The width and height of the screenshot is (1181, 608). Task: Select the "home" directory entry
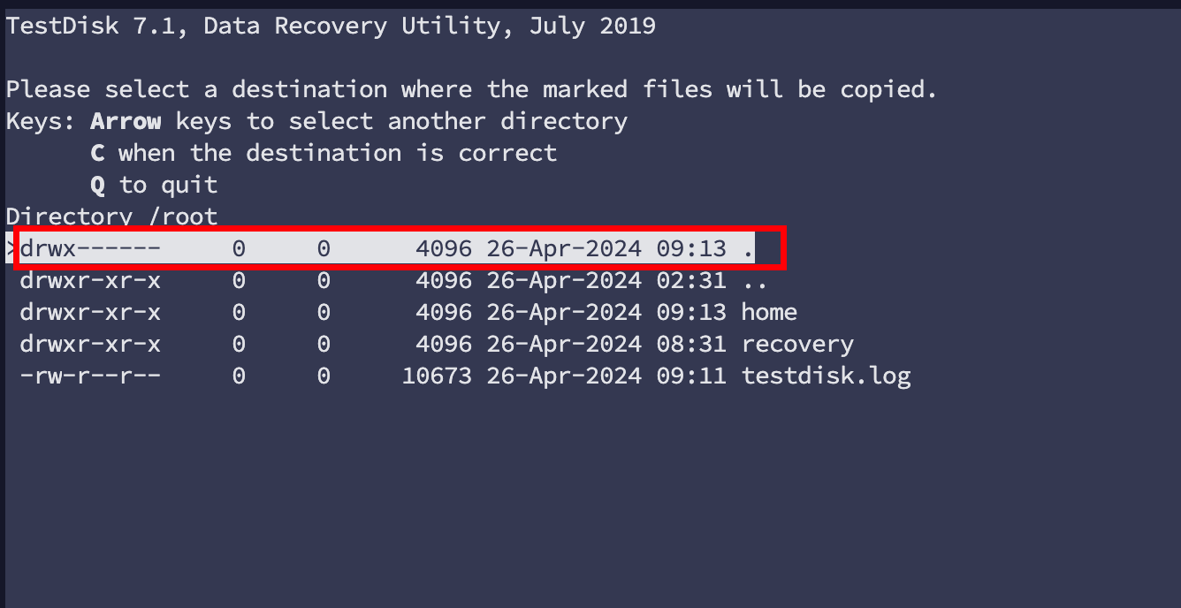[x=768, y=312]
